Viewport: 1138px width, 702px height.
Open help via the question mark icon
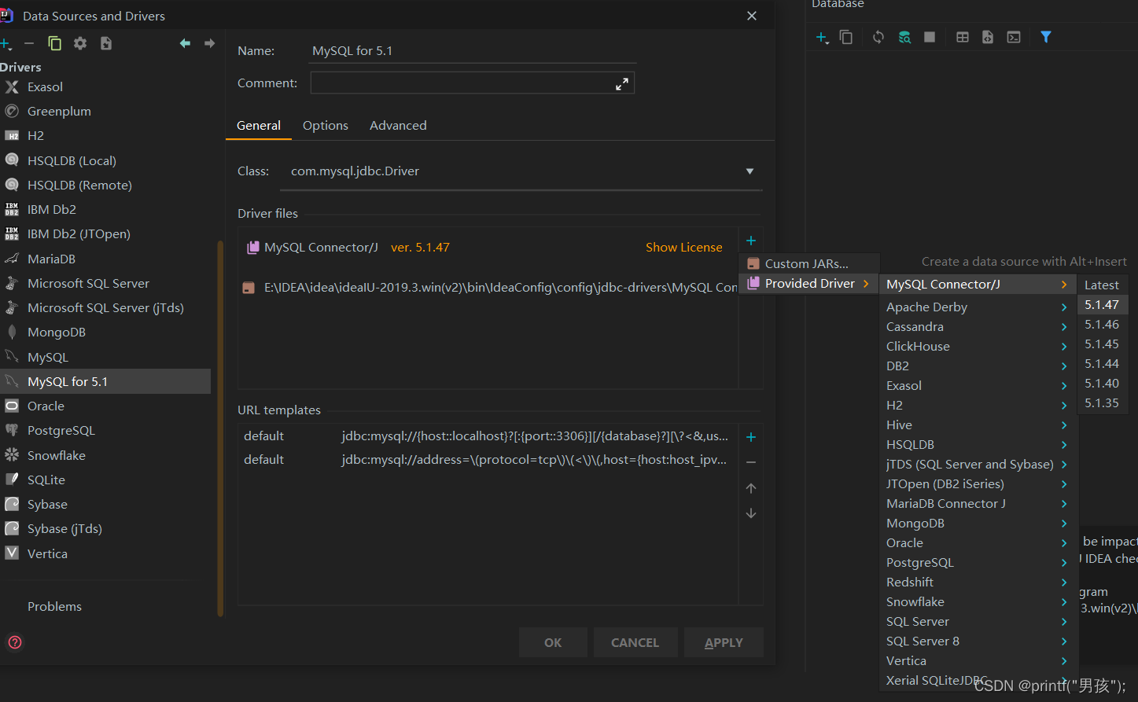pos(15,642)
